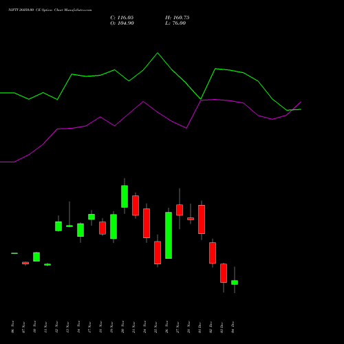Image resolution: width=344 pixels, height=344 pixels.
Task: Click the 24 Nov date label
Action: point(144,327)
